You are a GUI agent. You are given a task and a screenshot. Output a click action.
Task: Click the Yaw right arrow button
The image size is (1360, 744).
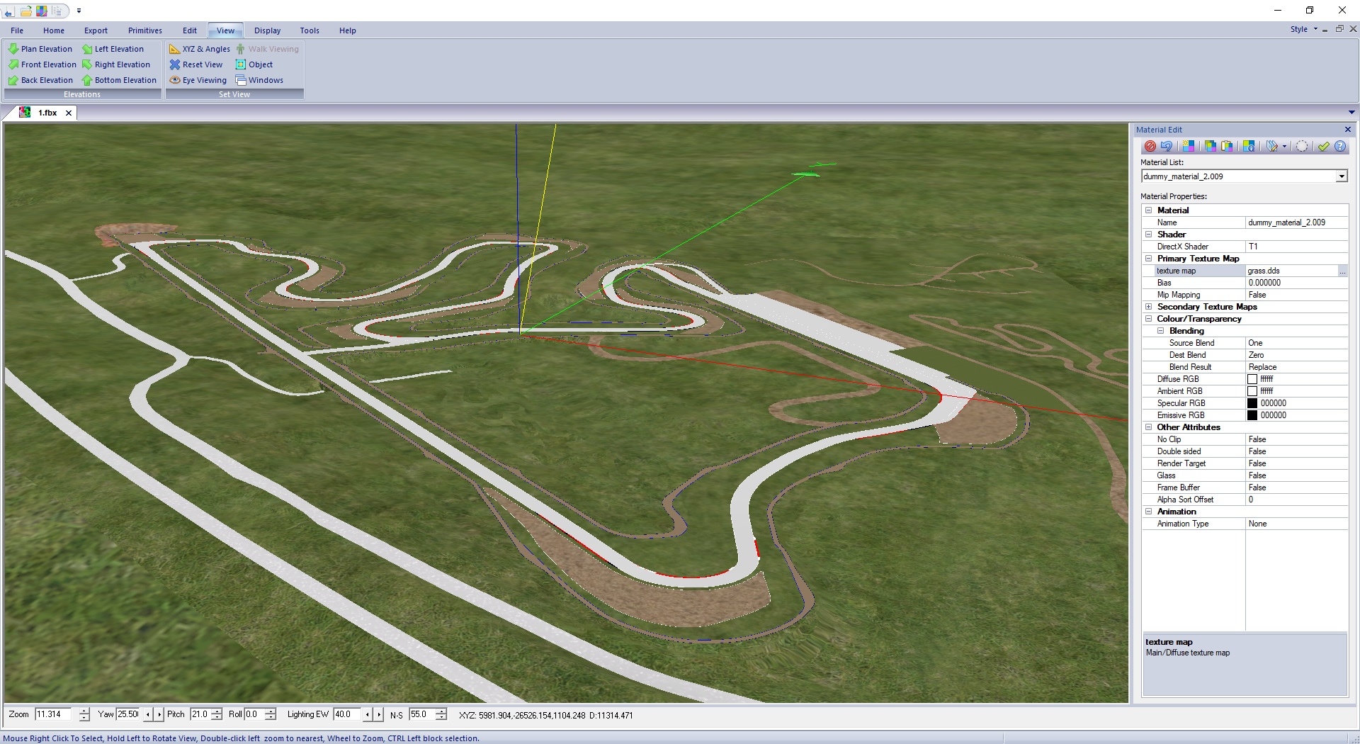[159, 714]
